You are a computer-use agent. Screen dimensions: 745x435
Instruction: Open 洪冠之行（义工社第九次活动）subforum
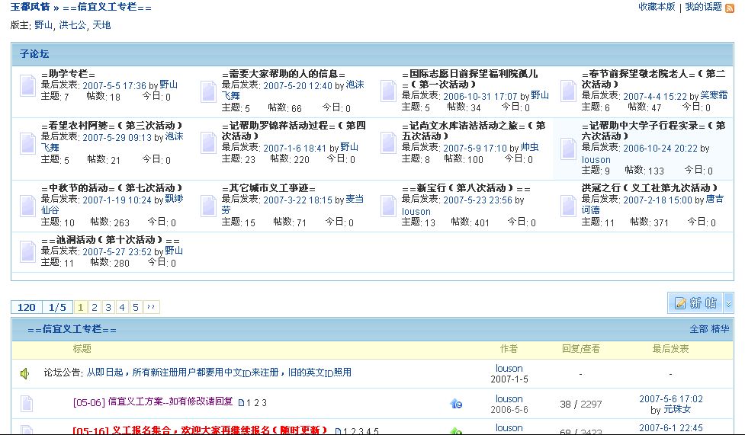tap(650, 188)
